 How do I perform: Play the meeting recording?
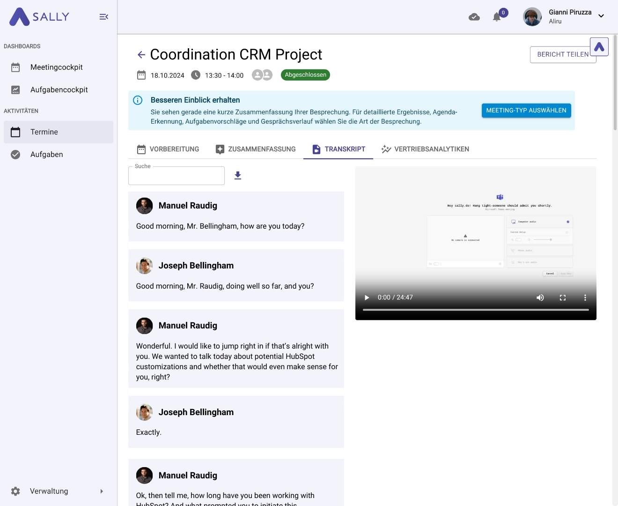(x=367, y=298)
